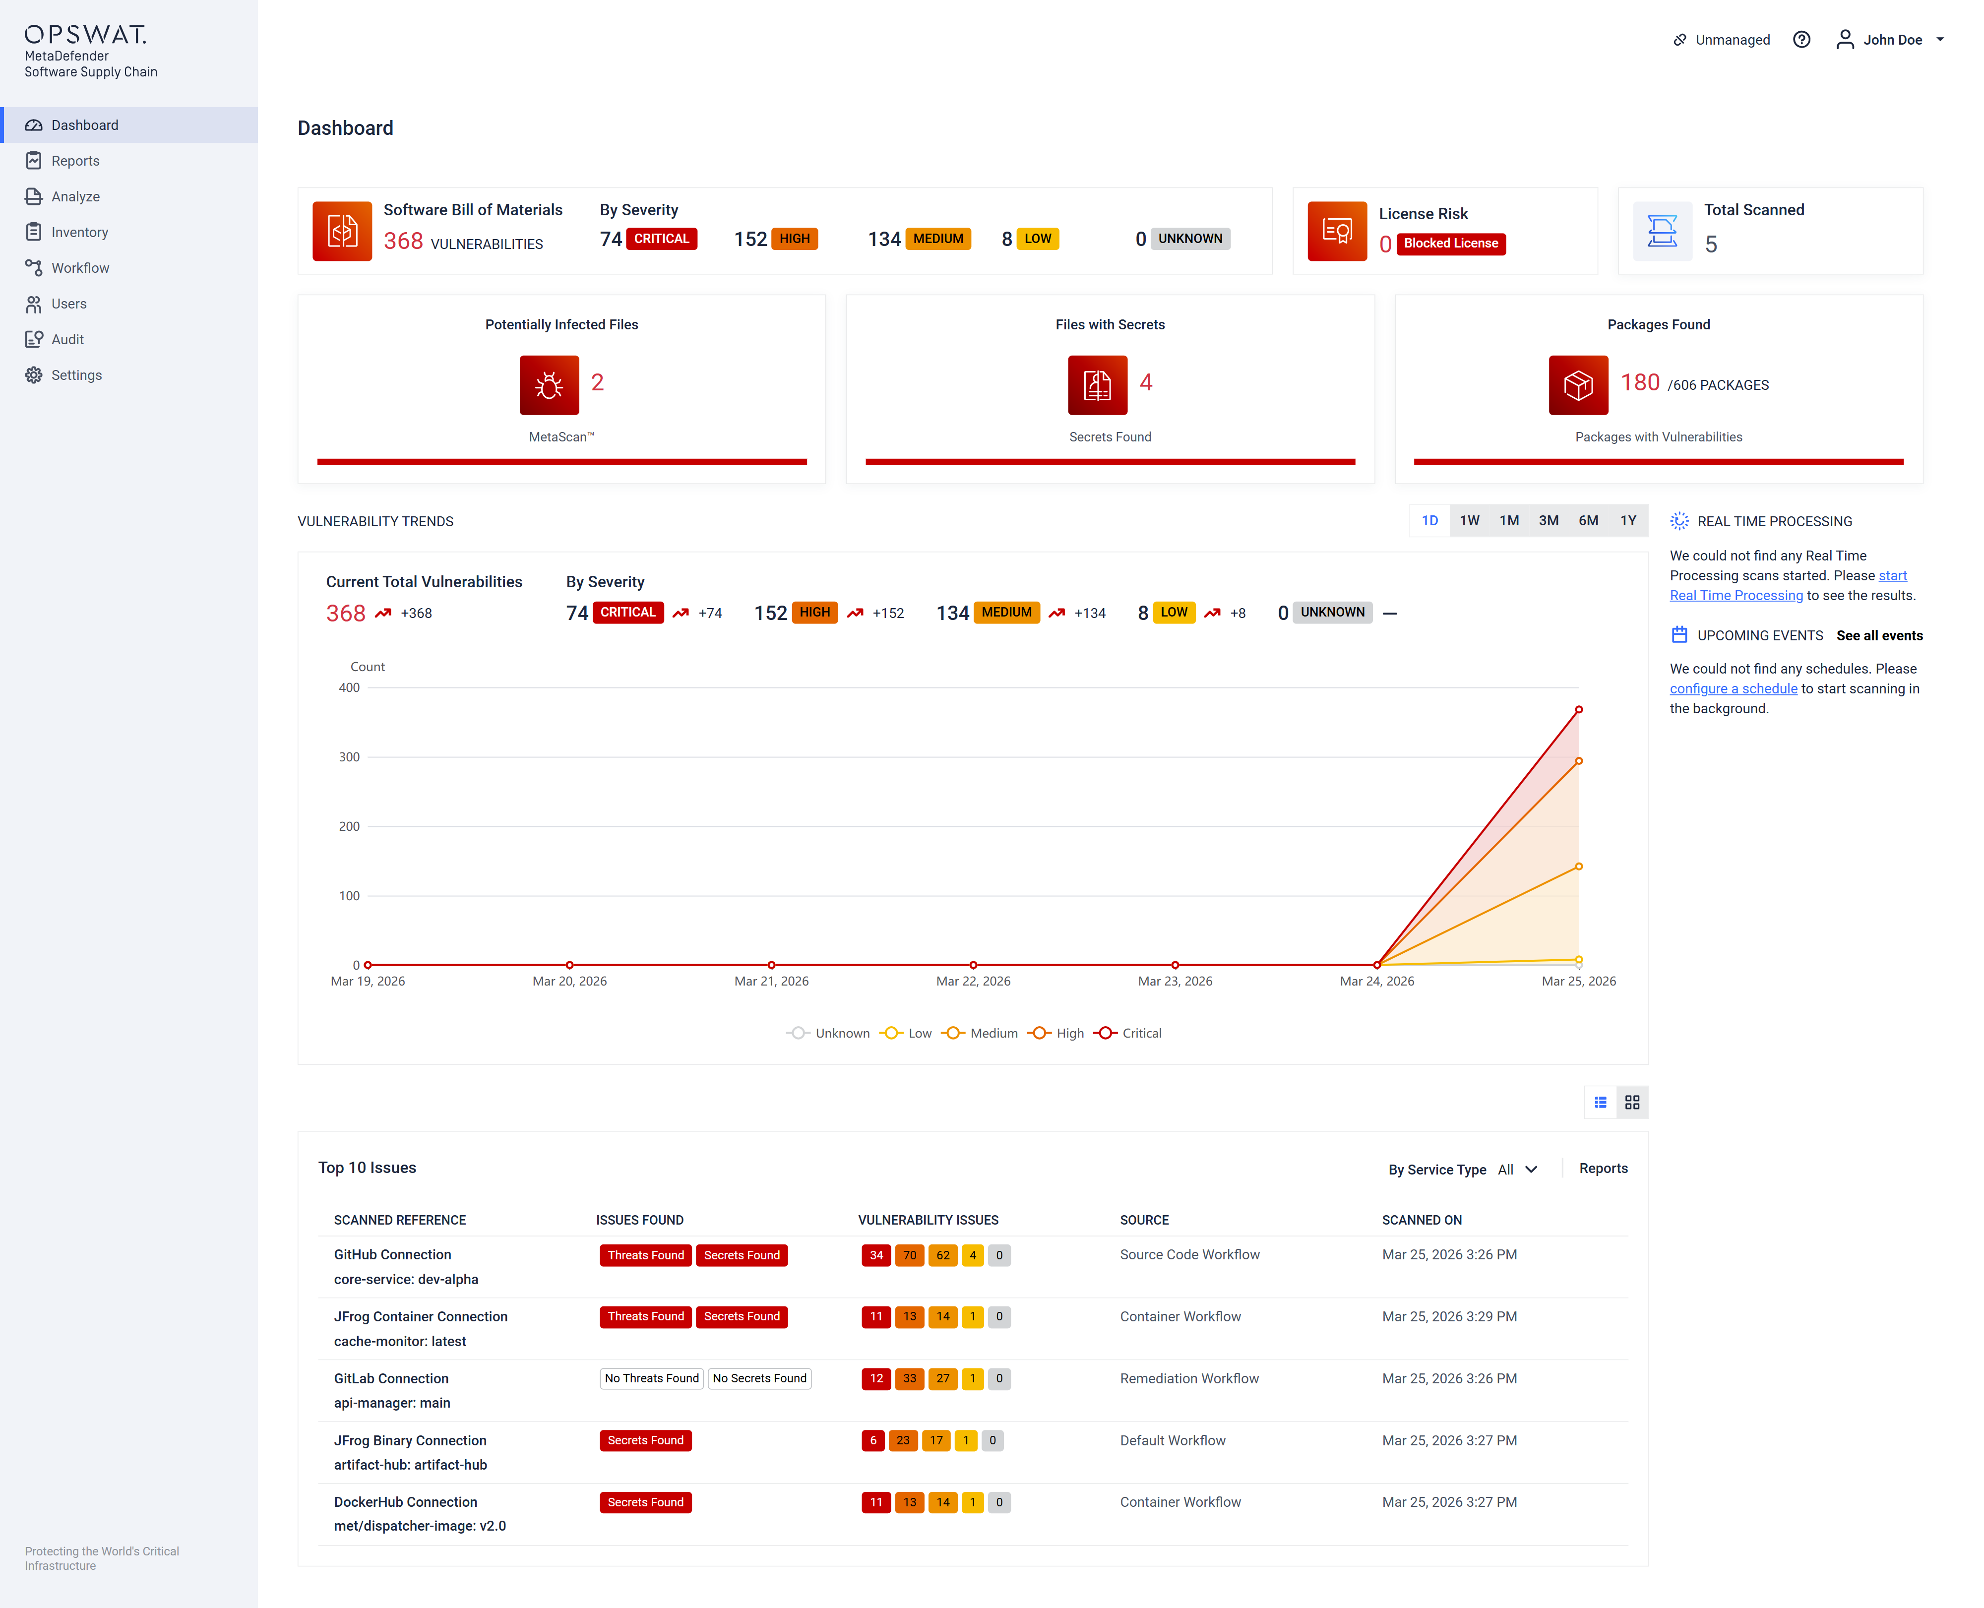The height and width of the screenshot is (1608, 1984).
Task: Open Workflow in the sidebar
Action: tap(80, 268)
